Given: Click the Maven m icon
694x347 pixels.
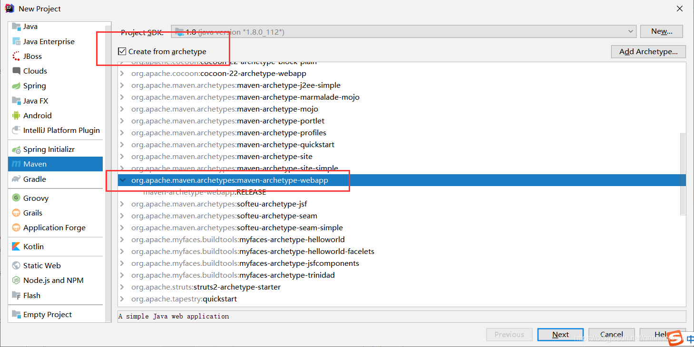Looking at the screenshot, I should (x=16, y=164).
